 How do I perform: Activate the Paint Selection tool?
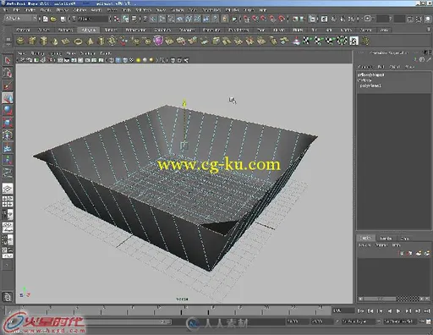(8, 85)
